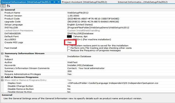Viewport: 175px width, 103px height.
Task: Pin the General Information tab
Action: point(54,2)
